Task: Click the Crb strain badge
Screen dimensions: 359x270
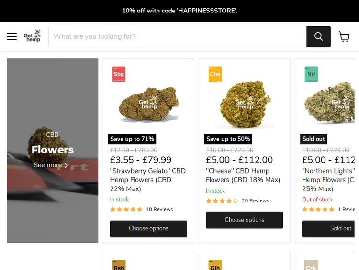Action: click(x=311, y=265)
